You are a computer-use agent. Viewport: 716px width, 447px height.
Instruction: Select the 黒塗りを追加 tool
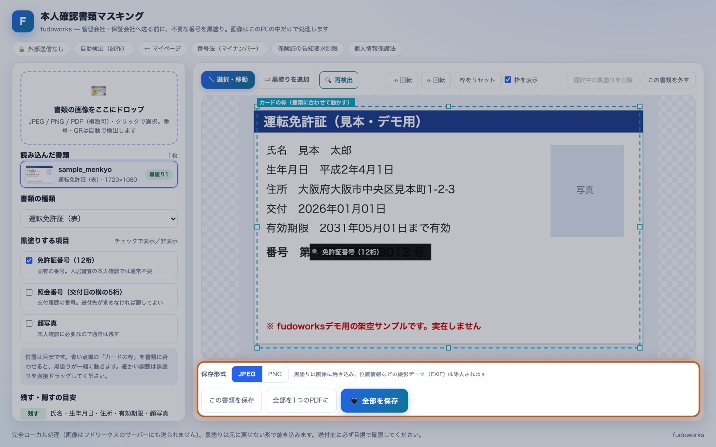(x=287, y=80)
